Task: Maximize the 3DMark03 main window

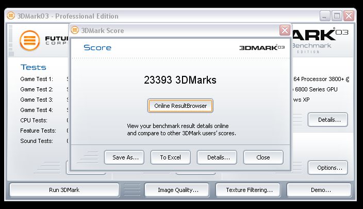Action: click(337, 16)
